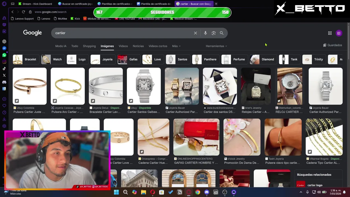Open TikTok in the Opera sidebar
Viewport: 350px width, 197px height.
click(4, 69)
